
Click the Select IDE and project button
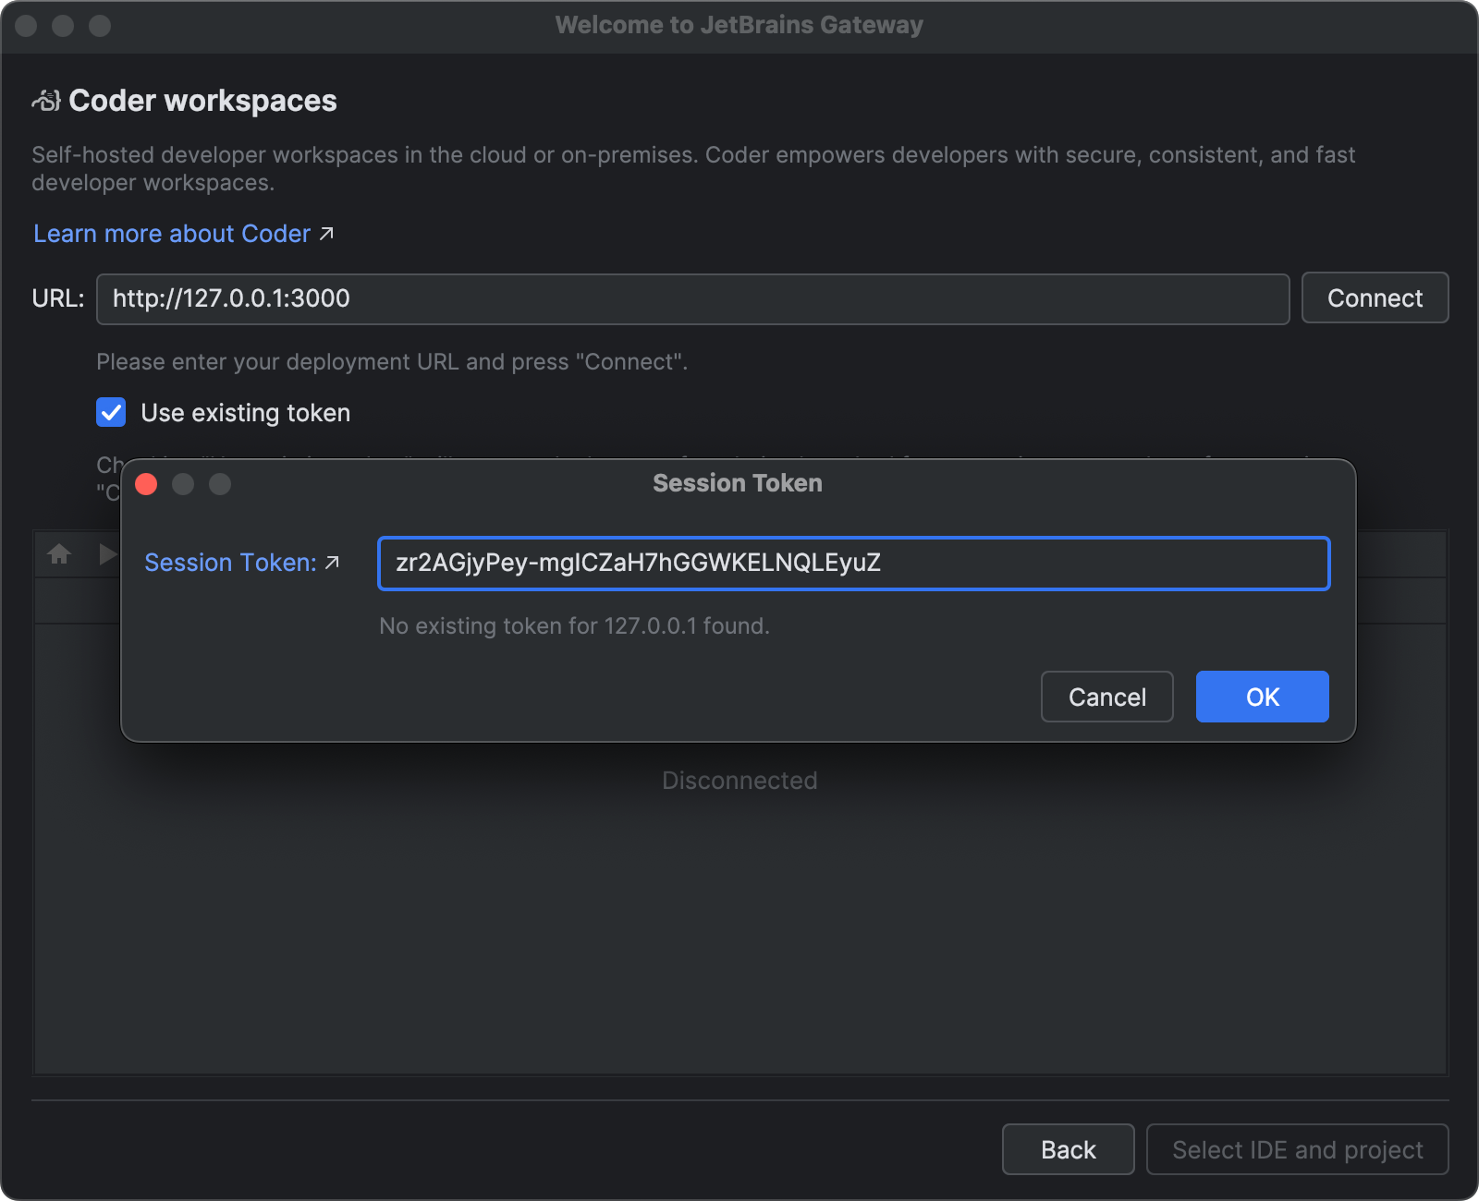[1297, 1149]
